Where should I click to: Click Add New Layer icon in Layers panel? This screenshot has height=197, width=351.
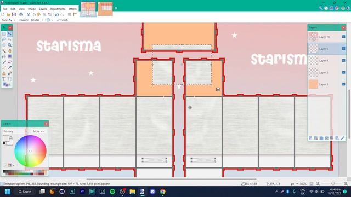(310, 138)
